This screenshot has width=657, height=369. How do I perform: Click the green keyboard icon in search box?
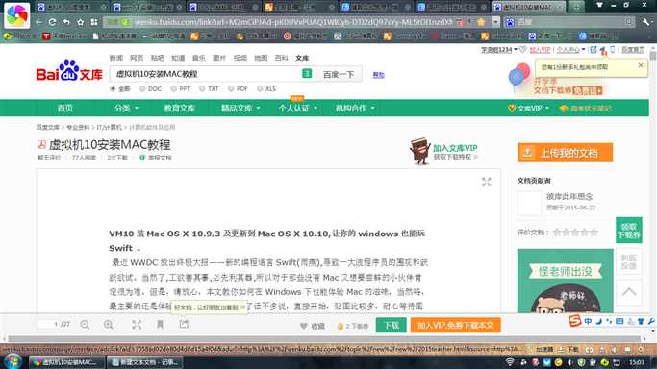pyautogui.click(x=307, y=74)
